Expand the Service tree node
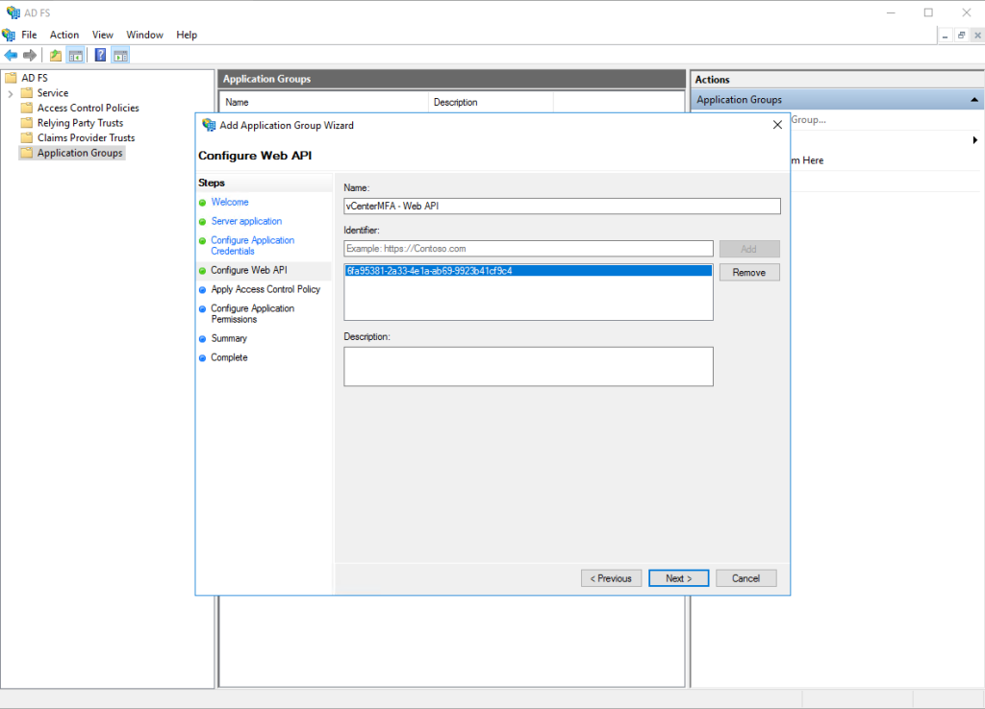The height and width of the screenshot is (709, 985). [11, 93]
